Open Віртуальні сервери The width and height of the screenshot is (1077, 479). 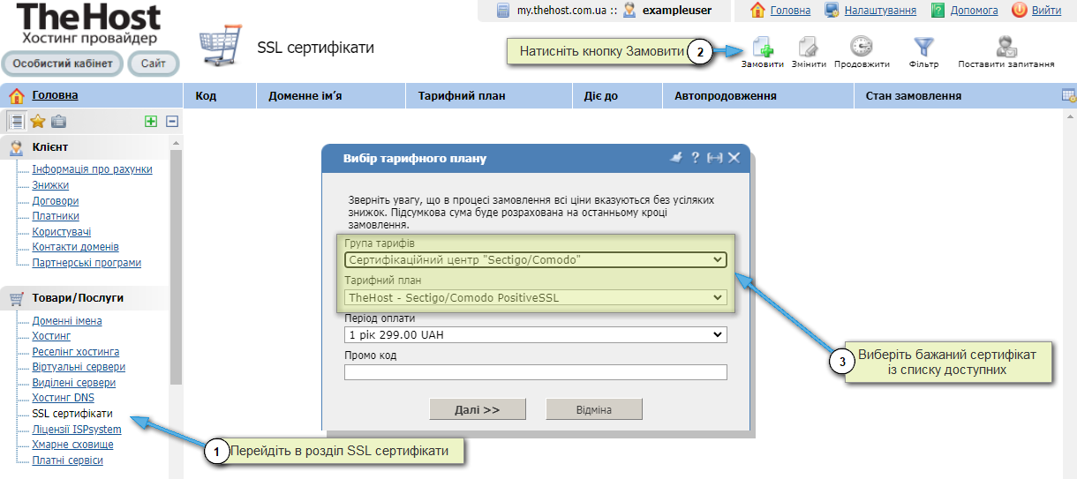click(79, 367)
